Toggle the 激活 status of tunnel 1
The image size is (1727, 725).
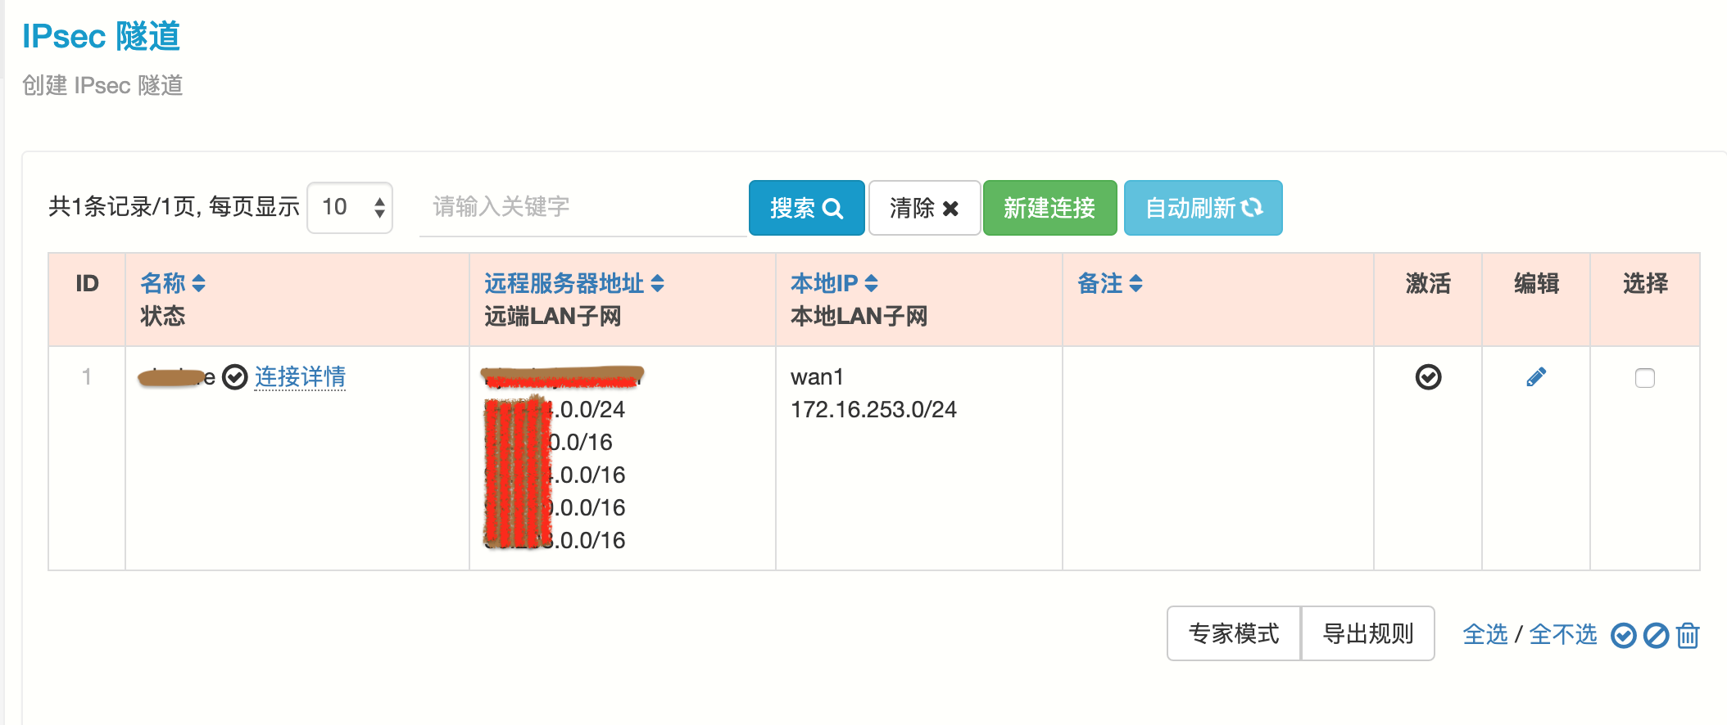pos(1428,377)
